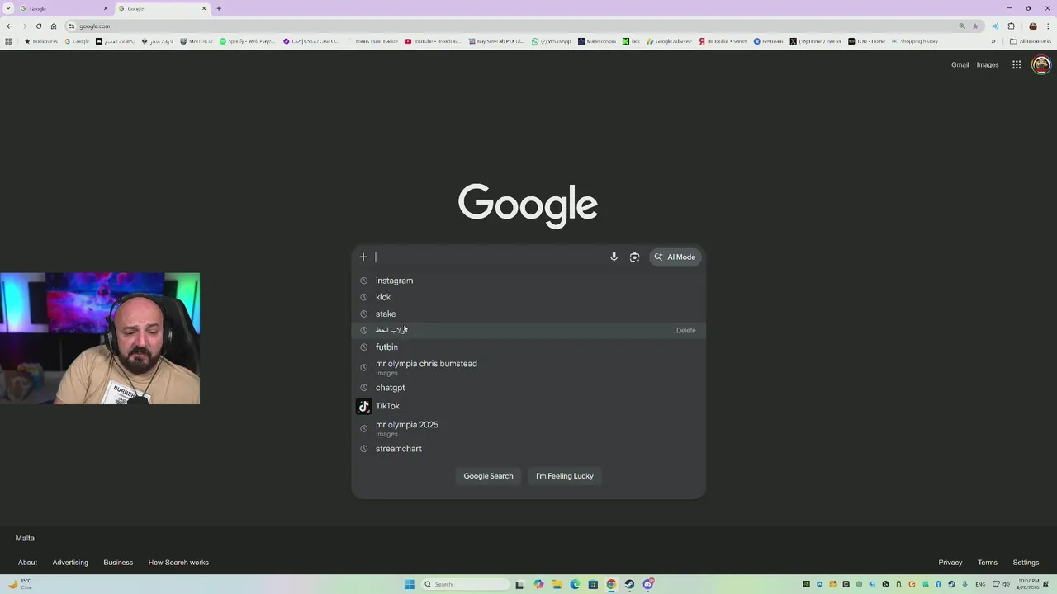The image size is (1057, 594).
Task: Select the 'streamchart' search suggestion
Action: [x=528, y=449]
